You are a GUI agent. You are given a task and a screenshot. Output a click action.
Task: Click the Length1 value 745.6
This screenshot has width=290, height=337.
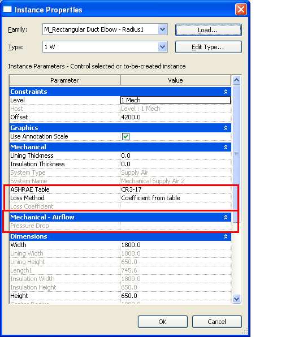129,270
